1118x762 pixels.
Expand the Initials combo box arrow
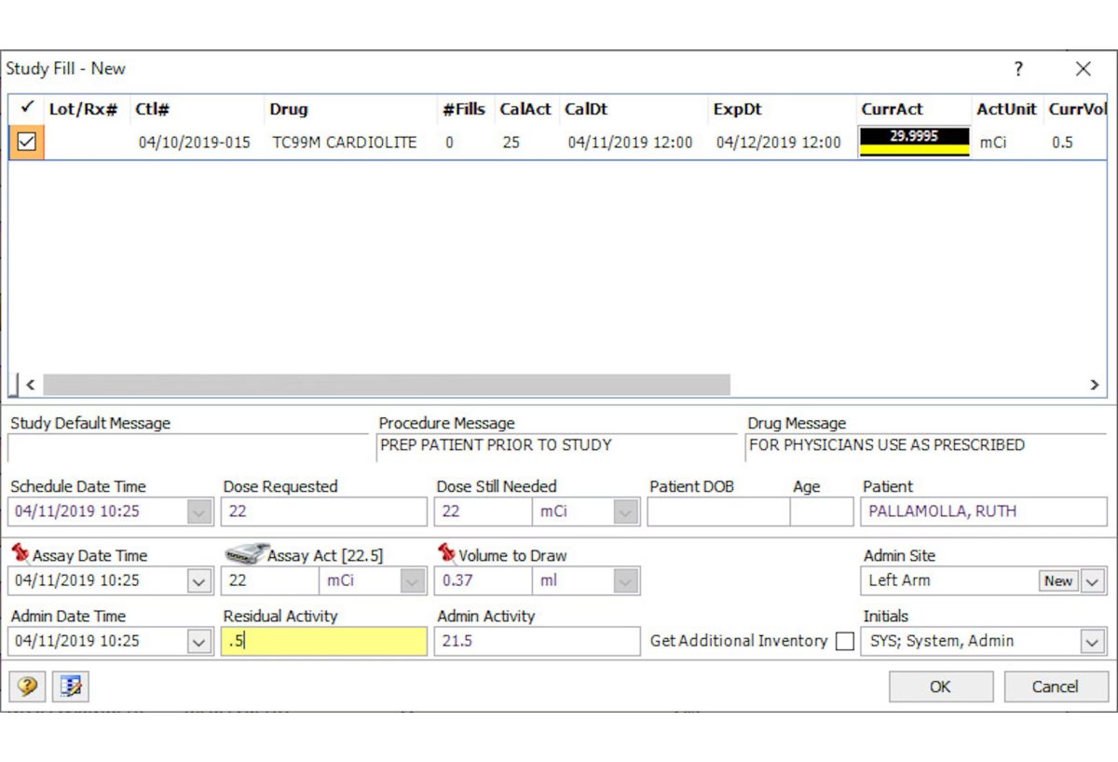click(x=1092, y=641)
